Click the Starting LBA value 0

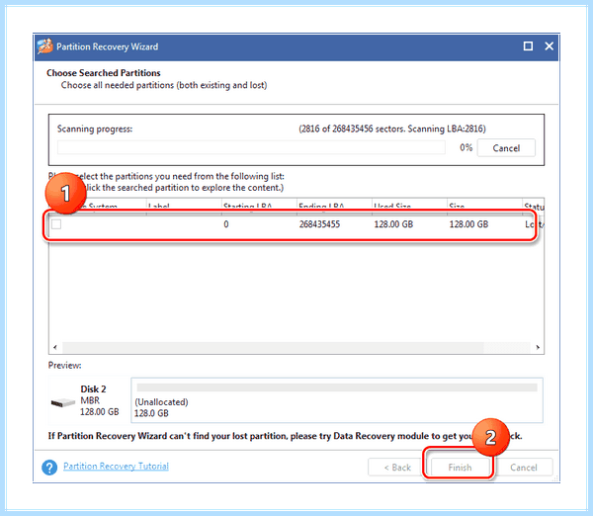(226, 224)
